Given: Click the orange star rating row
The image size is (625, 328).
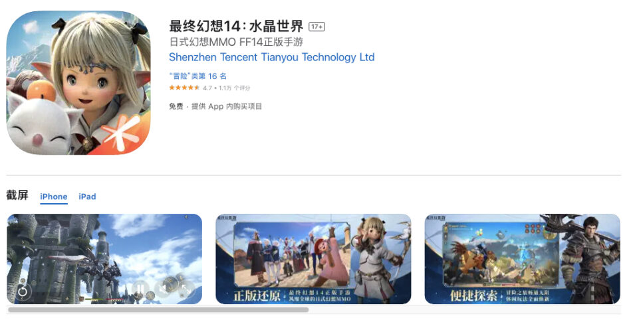Looking at the screenshot, I should tap(184, 88).
